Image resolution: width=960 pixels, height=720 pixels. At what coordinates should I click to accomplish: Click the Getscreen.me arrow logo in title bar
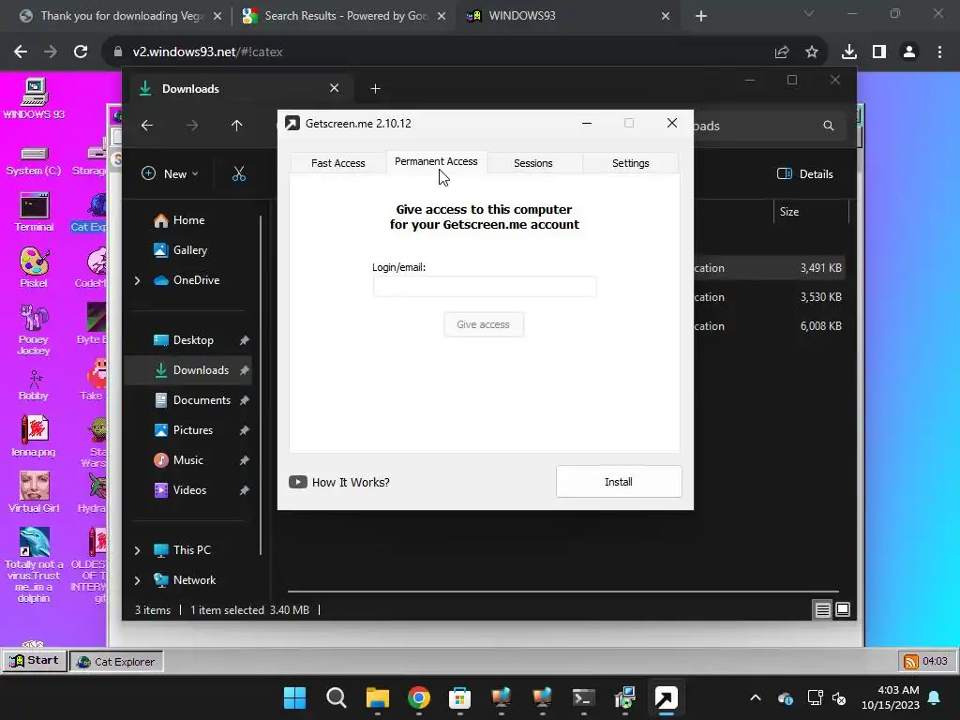click(292, 123)
